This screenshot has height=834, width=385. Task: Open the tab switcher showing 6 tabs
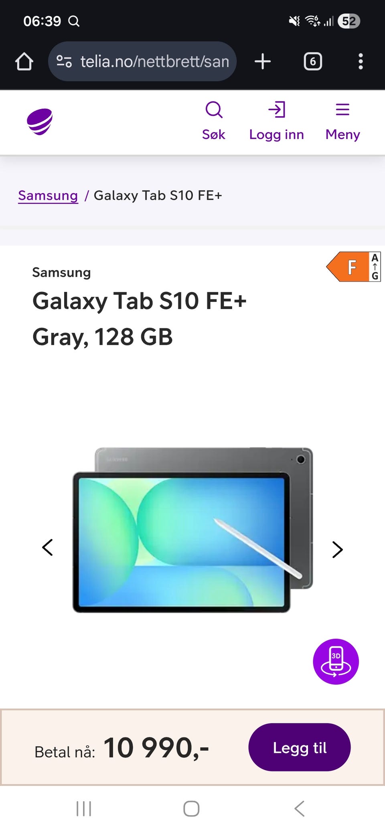(x=313, y=61)
